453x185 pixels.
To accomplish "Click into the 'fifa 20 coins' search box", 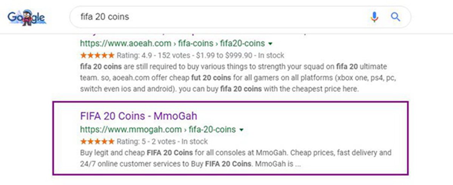I will (223, 17).
